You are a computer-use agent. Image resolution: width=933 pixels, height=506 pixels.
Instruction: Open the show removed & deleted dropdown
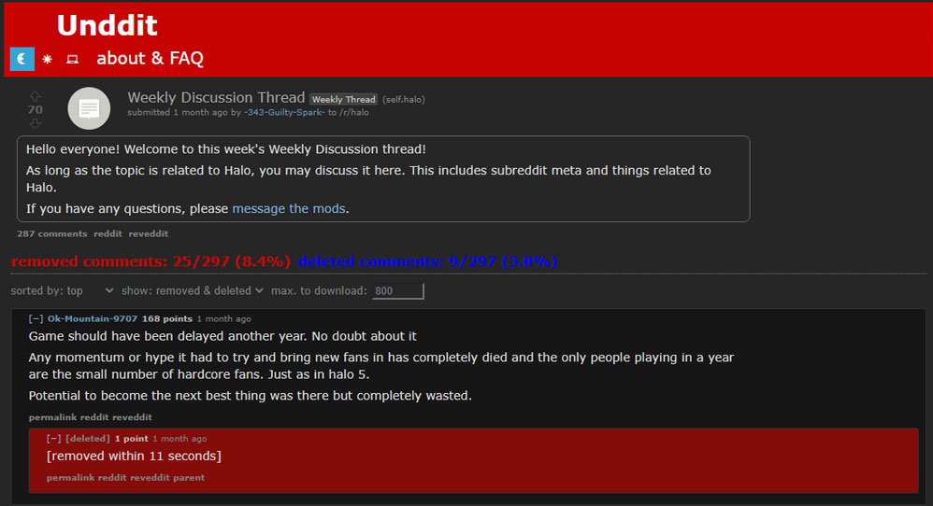coord(193,290)
